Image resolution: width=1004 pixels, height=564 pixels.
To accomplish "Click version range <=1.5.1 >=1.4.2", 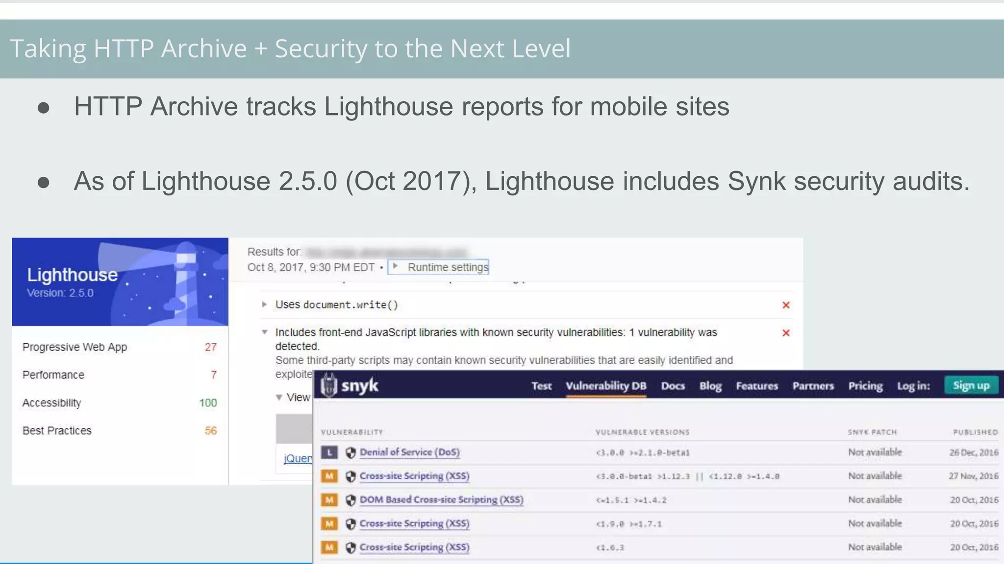I will pyautogui.click(x=631, y=500).
